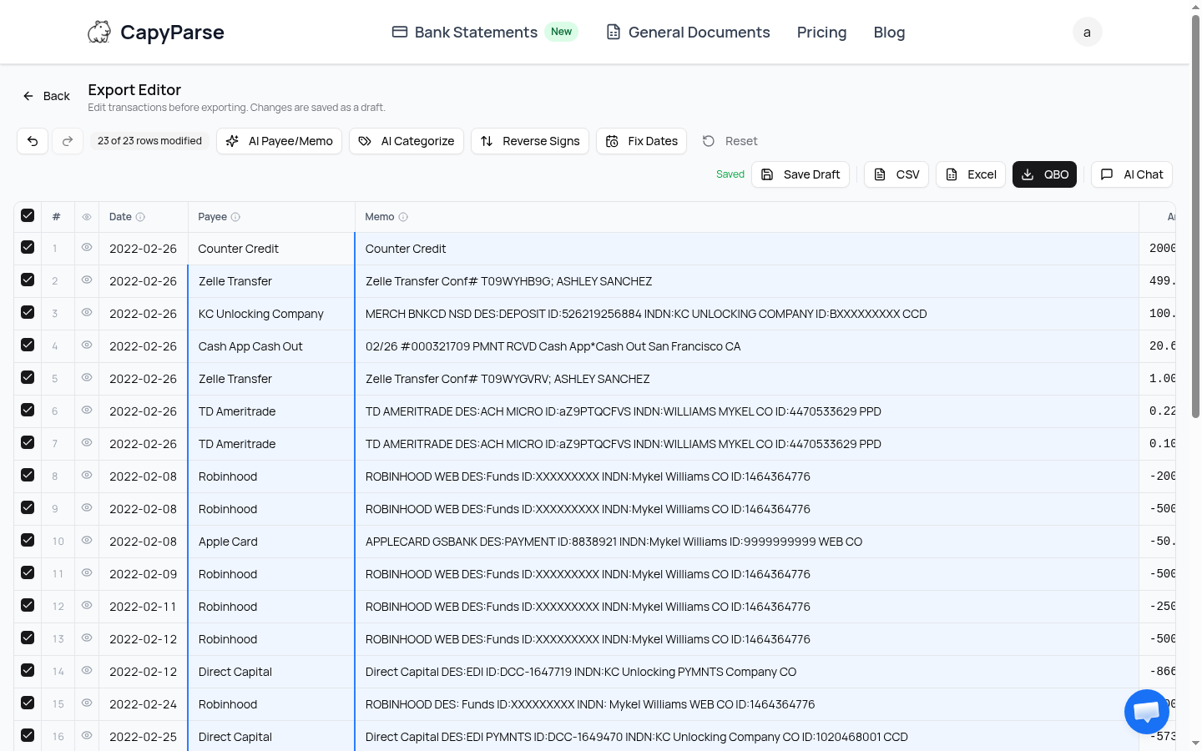Viewport: 1202px width, 751px height.
Task: Open the AI Chat panel
Action: click(1131, 174)
